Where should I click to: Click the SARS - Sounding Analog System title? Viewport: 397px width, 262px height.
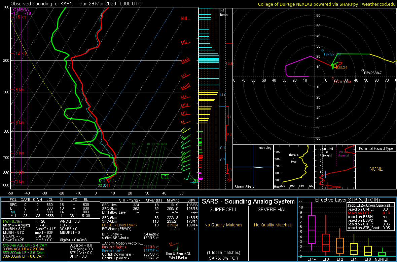(248, 202)
